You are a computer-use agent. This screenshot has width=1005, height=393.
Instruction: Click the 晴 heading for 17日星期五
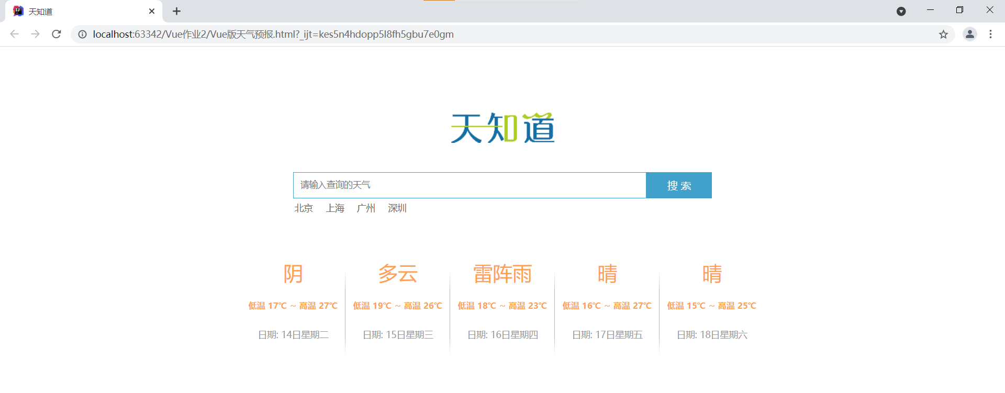click(x=607, y=274)
